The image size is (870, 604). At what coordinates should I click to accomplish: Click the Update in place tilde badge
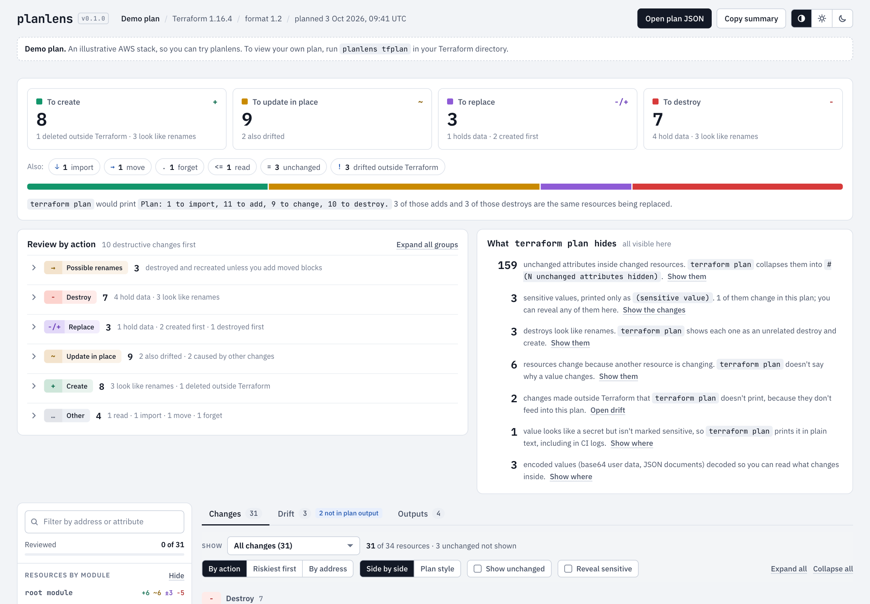53,356
